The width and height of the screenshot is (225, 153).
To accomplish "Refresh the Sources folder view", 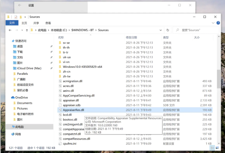I will click(167, 30).
